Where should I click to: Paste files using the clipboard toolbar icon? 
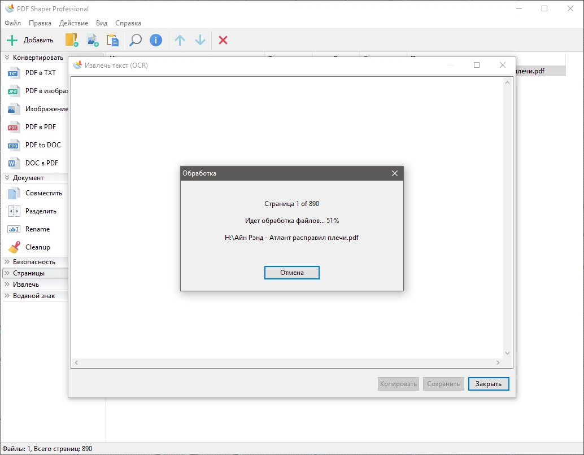click(x=112, y=40)
